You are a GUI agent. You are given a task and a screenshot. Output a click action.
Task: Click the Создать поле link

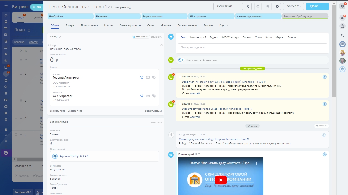[75, 111]
